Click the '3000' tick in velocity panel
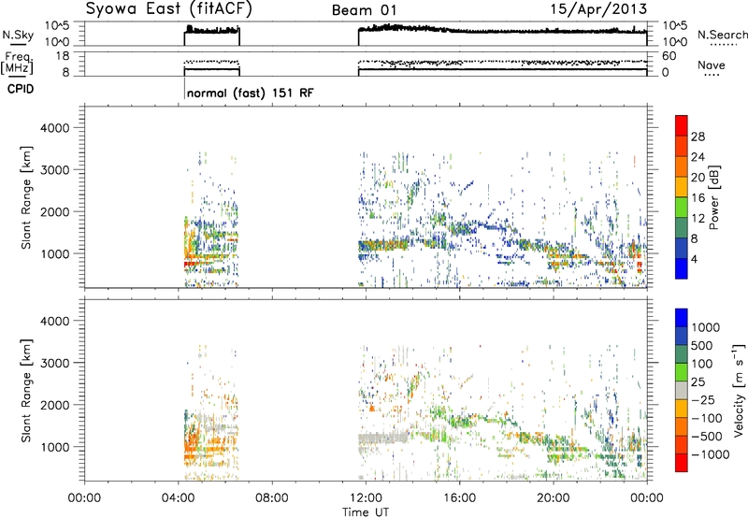 pos(55,363)
